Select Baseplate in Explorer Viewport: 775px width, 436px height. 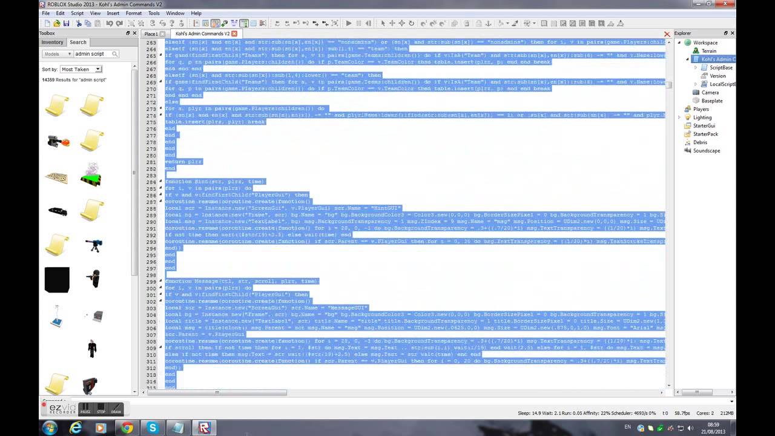click(x=712, y=101)
